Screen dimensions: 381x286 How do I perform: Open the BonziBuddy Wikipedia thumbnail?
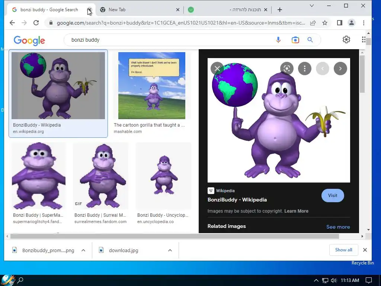click(x=58, y=86)
